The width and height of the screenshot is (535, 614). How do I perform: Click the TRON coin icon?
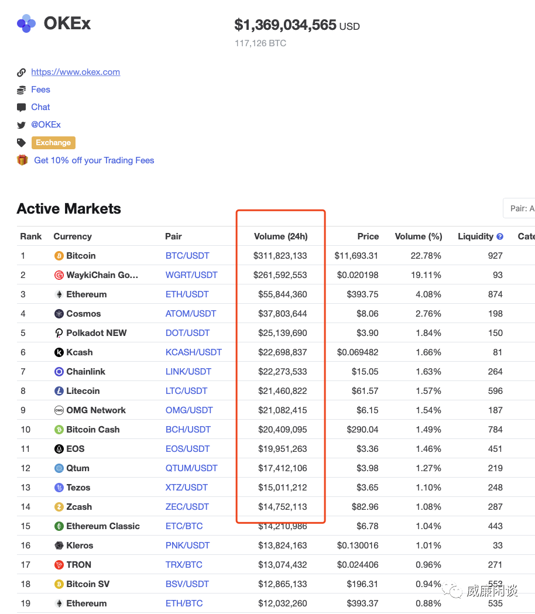(x=59, y=565)
